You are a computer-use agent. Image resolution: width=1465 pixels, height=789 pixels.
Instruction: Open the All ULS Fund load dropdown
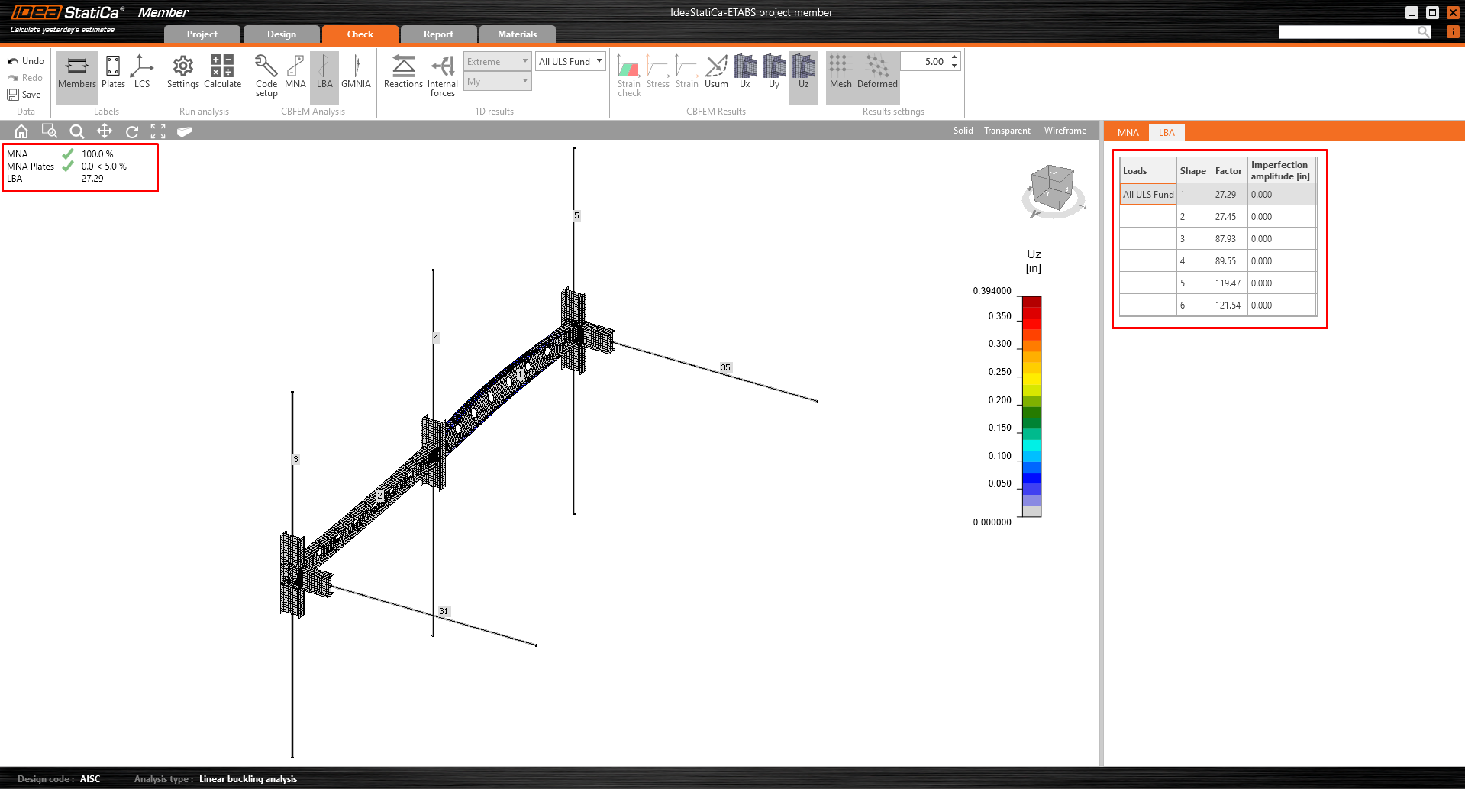pos(570,62)
